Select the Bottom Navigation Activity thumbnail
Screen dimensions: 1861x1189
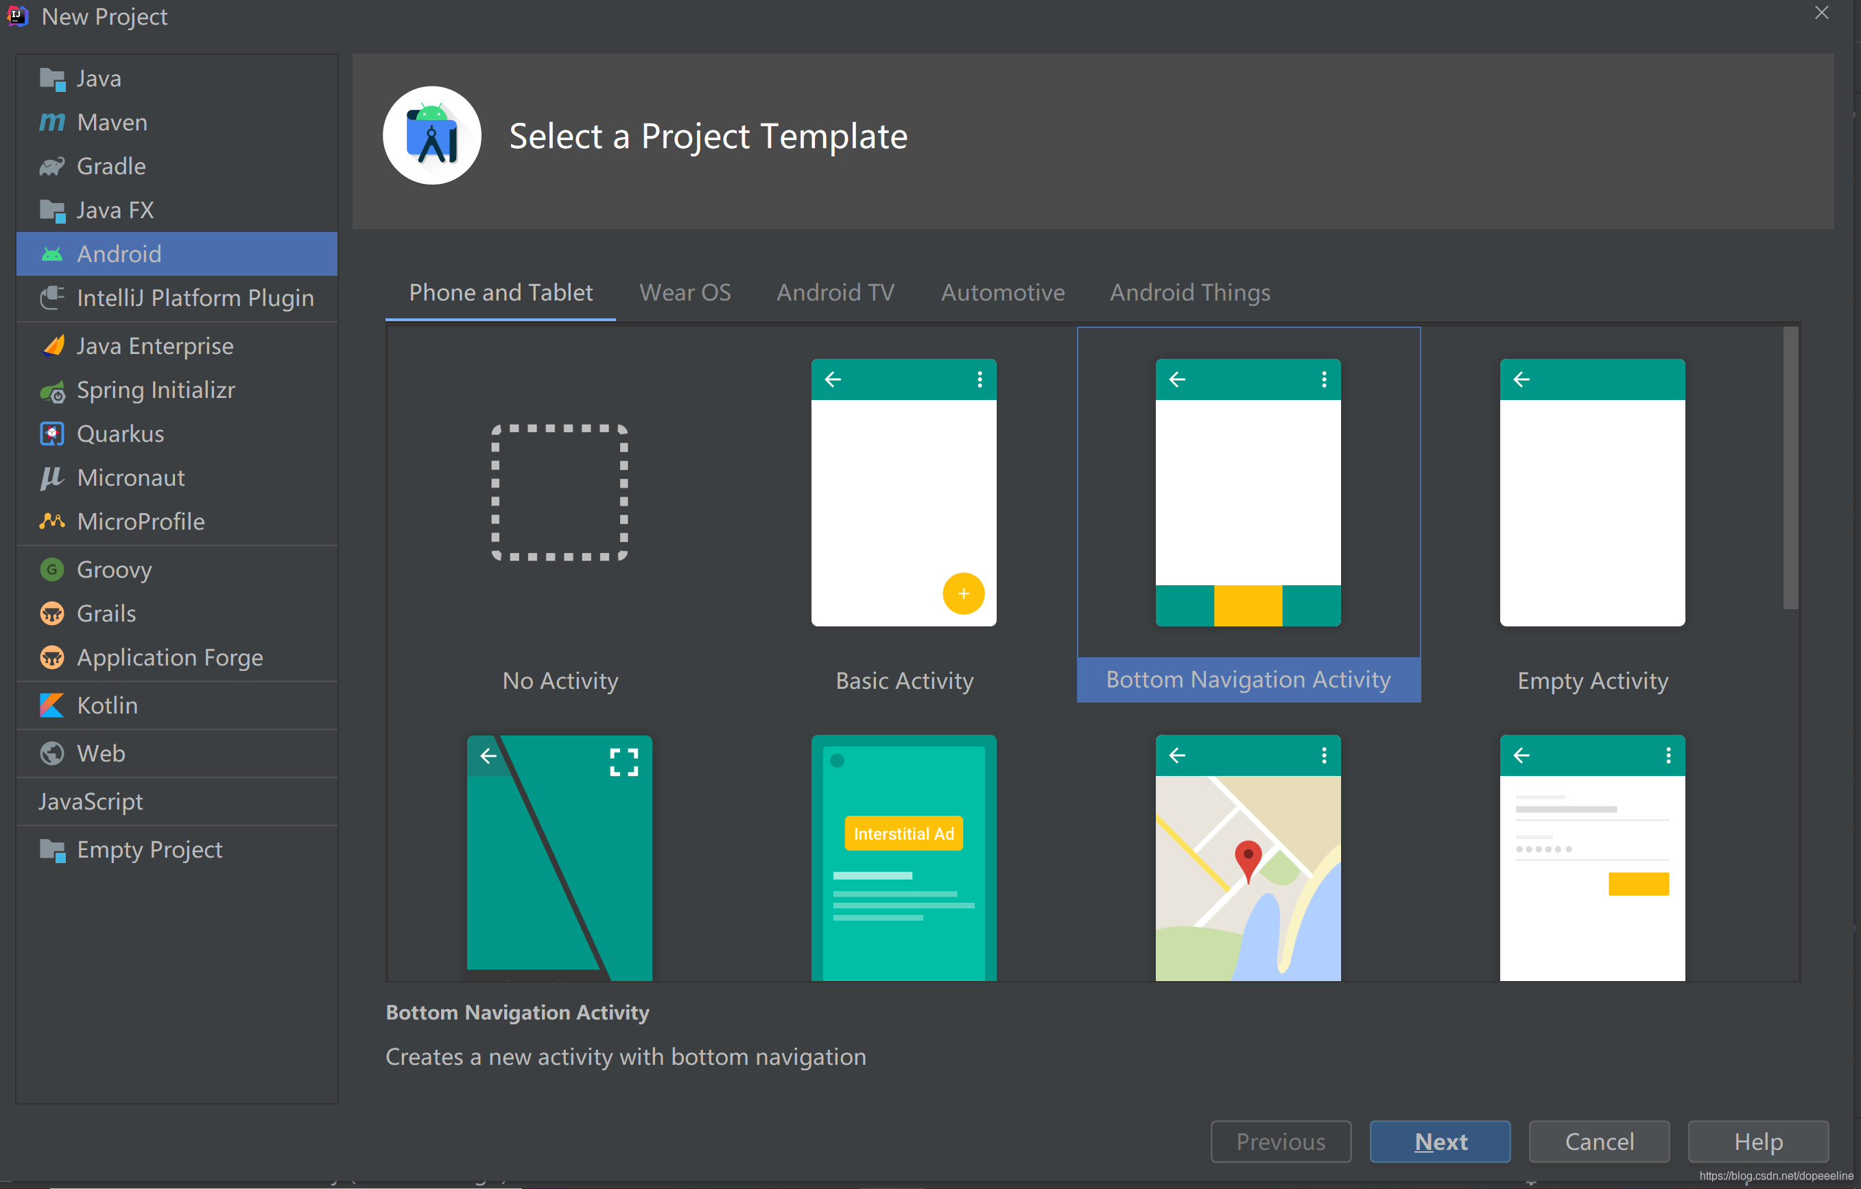tap(1248, 493)
